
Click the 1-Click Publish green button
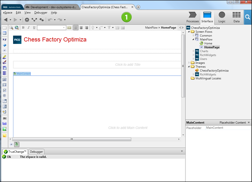[126, 17]
